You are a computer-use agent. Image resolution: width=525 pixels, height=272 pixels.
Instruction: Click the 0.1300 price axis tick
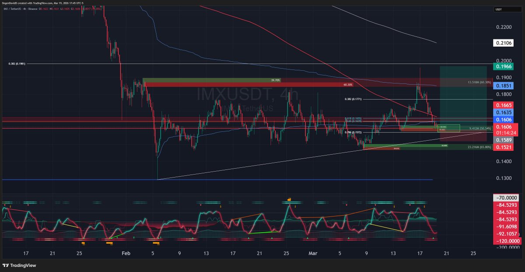pos(504,178)
